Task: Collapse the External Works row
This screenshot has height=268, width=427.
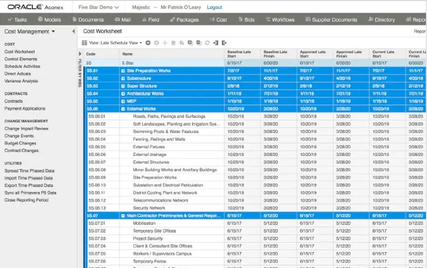Action: click(123, 109)
